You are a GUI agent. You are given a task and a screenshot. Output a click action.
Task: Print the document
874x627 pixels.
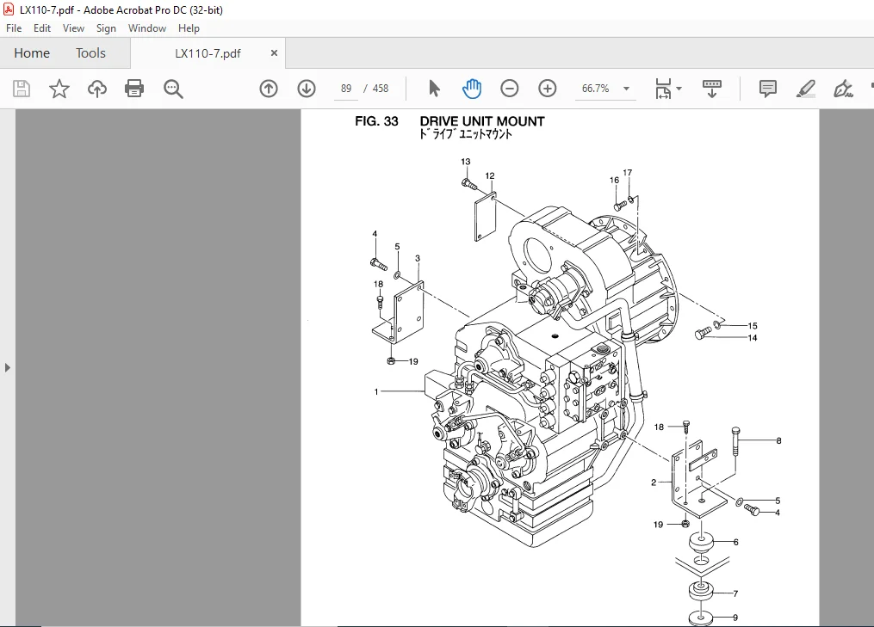click(134, 89)
